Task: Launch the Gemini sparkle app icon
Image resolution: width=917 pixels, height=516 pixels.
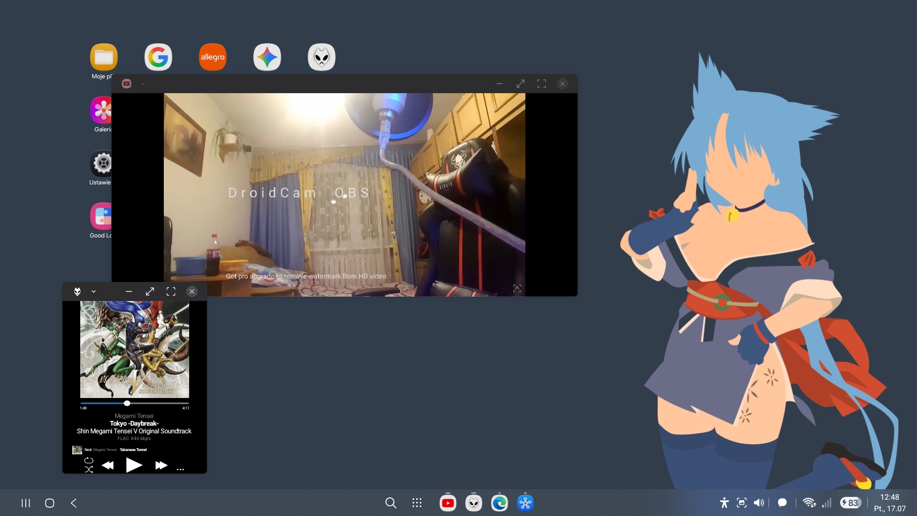Action: (x=267, y=57)
